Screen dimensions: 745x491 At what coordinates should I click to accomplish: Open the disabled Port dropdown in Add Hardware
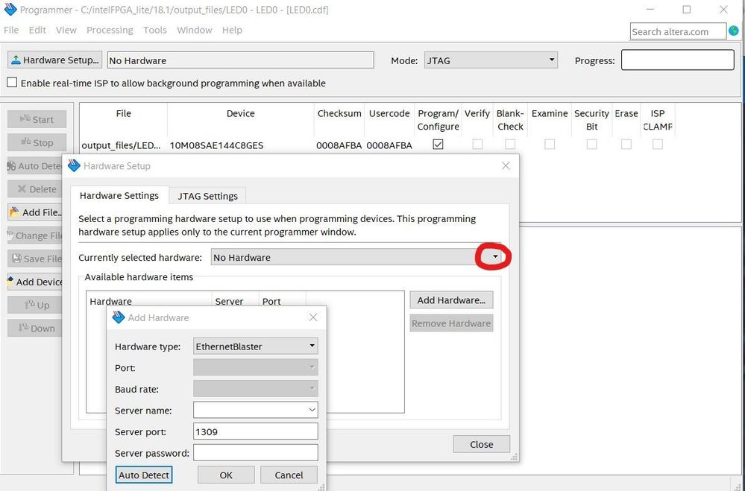[x=256, y=367]
